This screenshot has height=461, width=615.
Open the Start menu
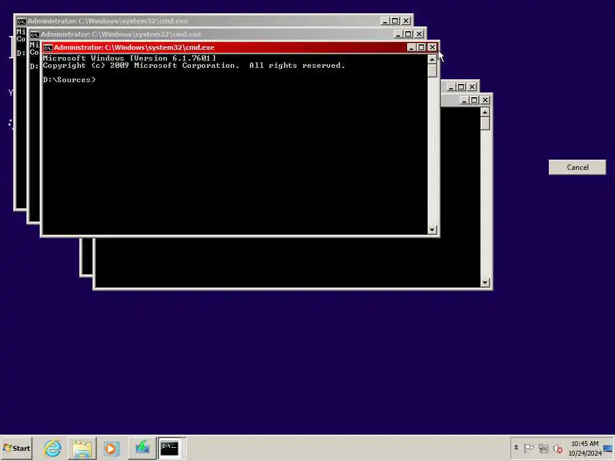point(16,448)
